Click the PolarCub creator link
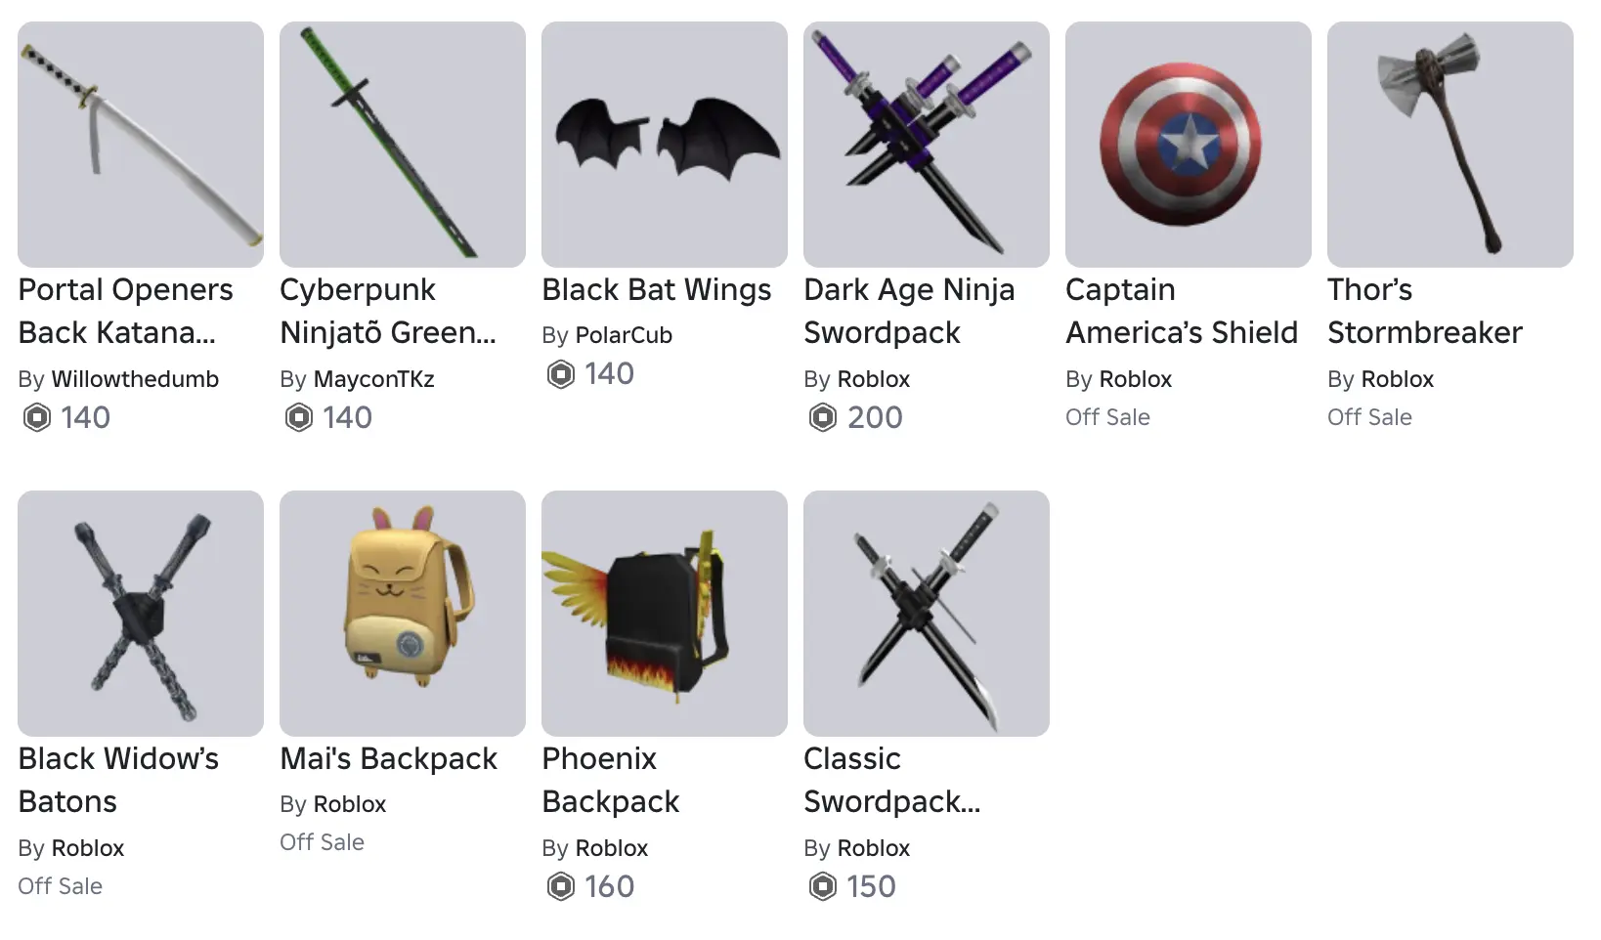 (624, 335)
